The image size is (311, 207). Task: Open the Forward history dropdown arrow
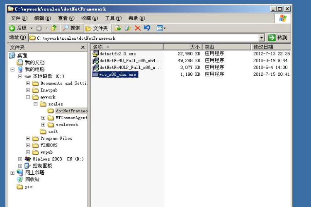coord(46,28)
